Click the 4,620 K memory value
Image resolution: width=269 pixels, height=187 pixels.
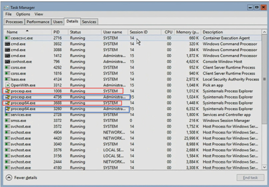click(192, 61)
